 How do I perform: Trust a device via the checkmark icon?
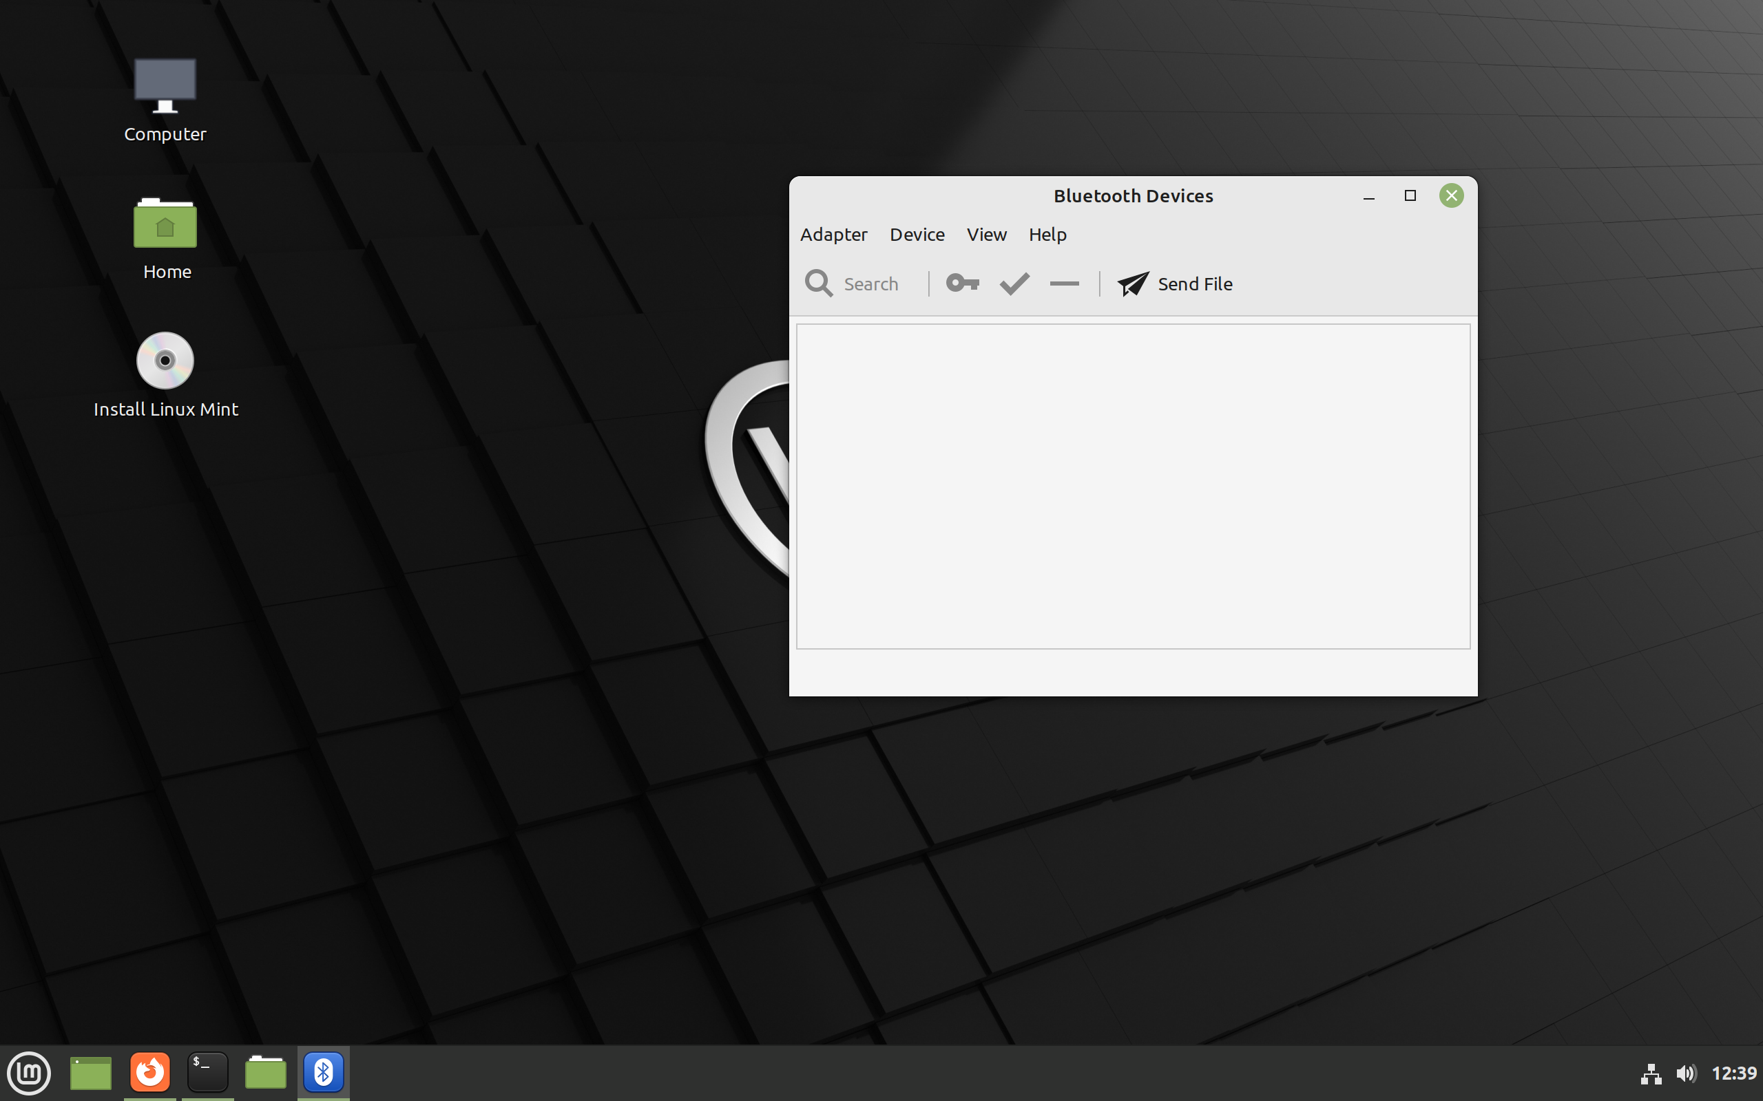click(x=1013, y=284)
